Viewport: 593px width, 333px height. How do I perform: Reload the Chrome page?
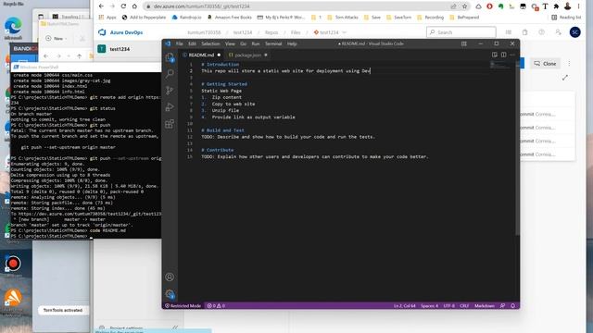[123, 6]
